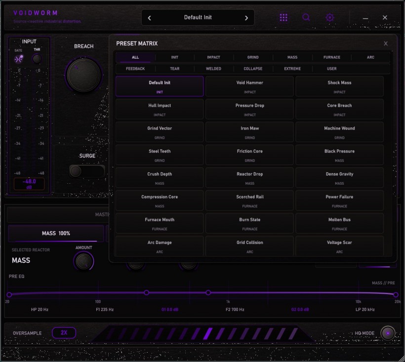Click the BREACH knob

(x=83, y=75)
